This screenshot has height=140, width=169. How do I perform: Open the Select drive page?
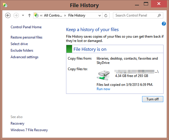19,44
